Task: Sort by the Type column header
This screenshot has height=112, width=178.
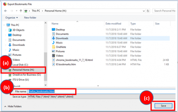Action: coord(133,24)
